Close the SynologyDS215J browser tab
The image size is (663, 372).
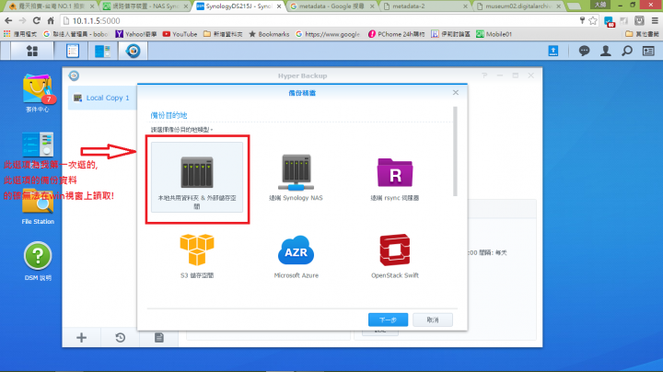[279, 6]
